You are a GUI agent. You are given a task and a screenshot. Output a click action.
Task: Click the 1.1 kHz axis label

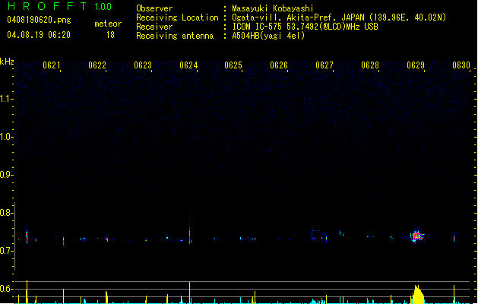pos(6,99)
